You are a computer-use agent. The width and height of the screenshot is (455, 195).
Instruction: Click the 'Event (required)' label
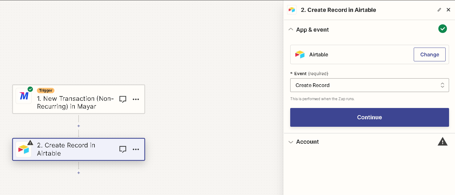(309, 74)
